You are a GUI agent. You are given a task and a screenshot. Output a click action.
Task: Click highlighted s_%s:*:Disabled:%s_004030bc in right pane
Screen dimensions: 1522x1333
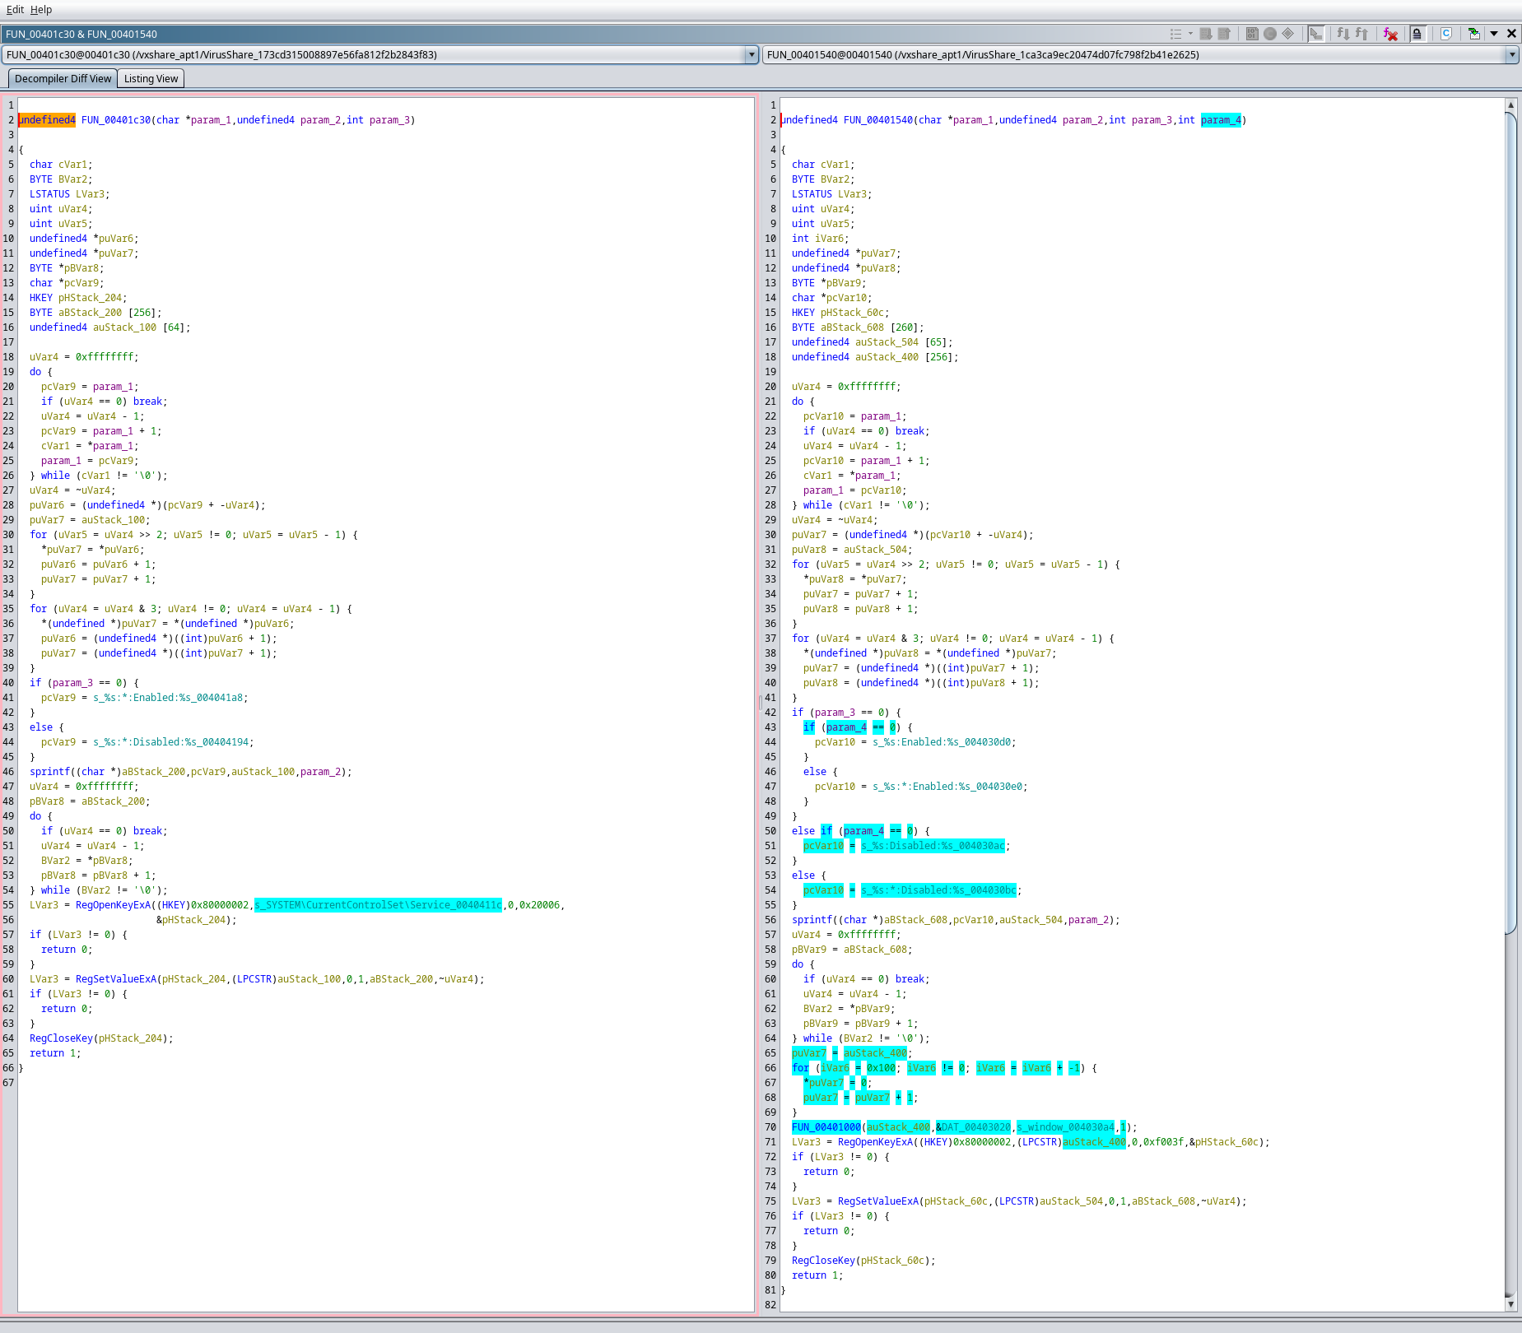(x=939, y=890)
